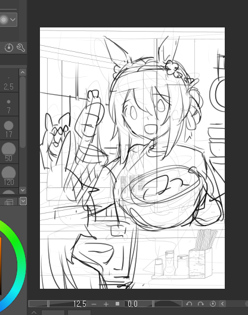This screenshot has height=315, width=248.
Task: Select the 120 brush size preset
Action: point(8,175)
